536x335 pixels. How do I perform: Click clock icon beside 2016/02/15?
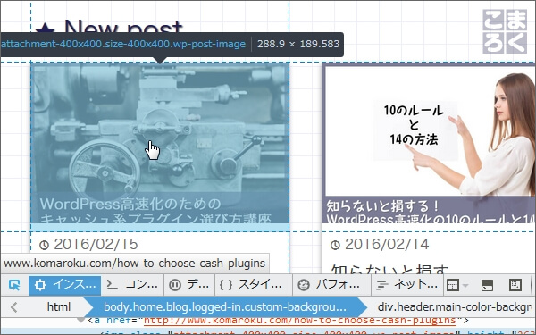[44, 245]
